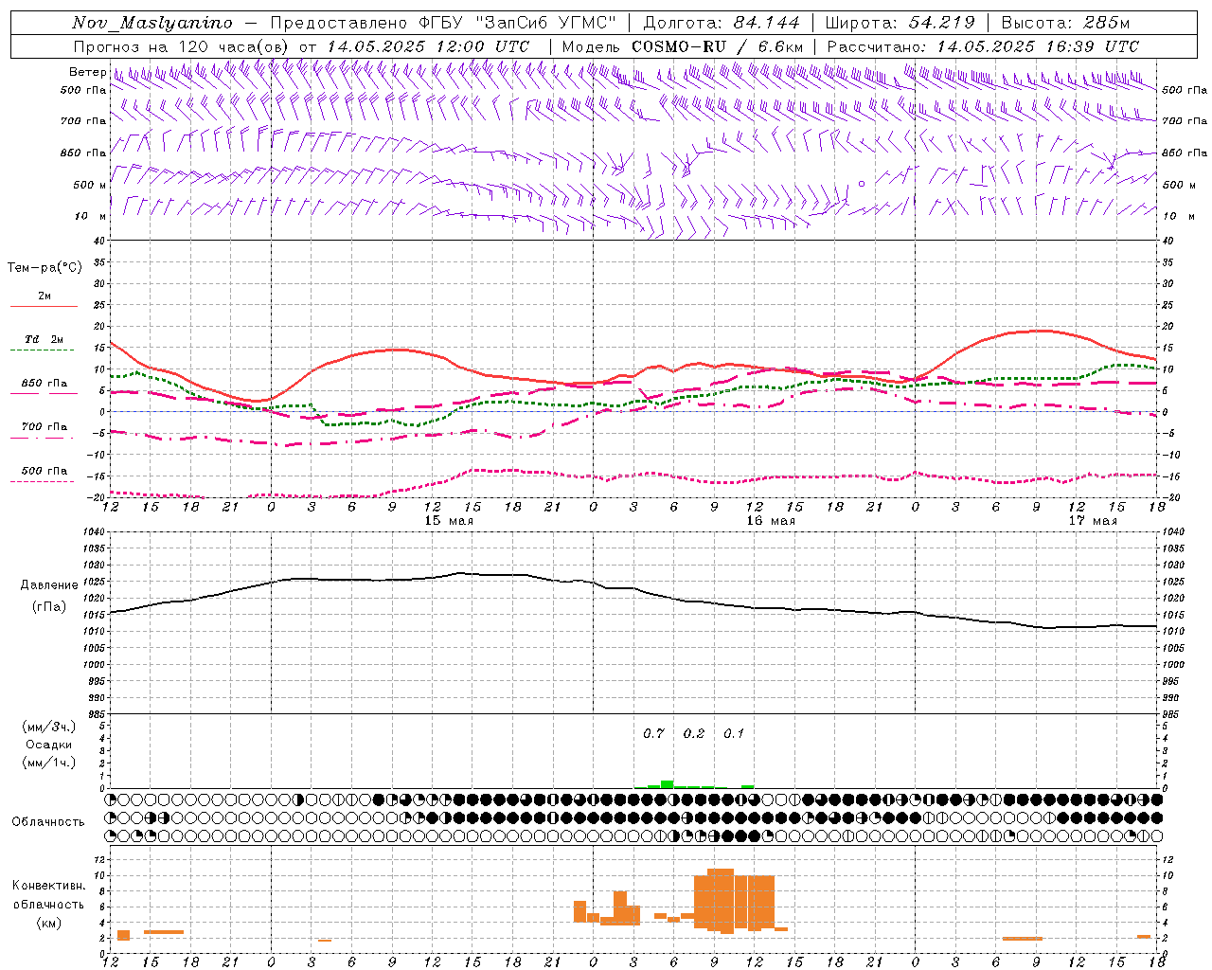The height and width of the screenshot is (970, 1212).
Task: Click the 0.1 precipitation amount value
Action: 734,733
